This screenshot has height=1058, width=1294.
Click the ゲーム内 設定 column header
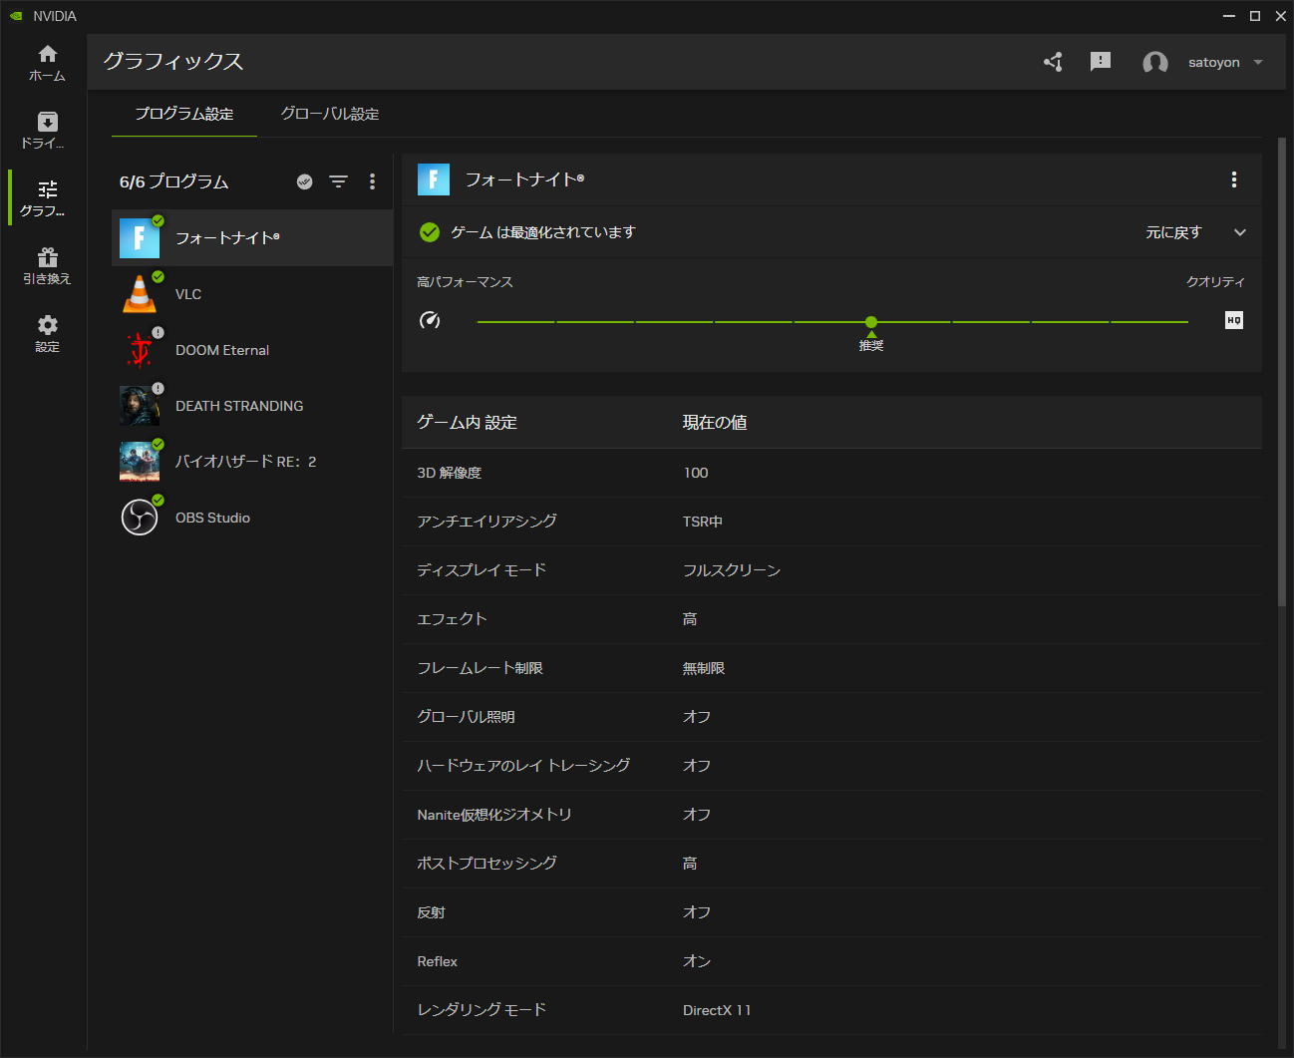click(x=468, y=423)
